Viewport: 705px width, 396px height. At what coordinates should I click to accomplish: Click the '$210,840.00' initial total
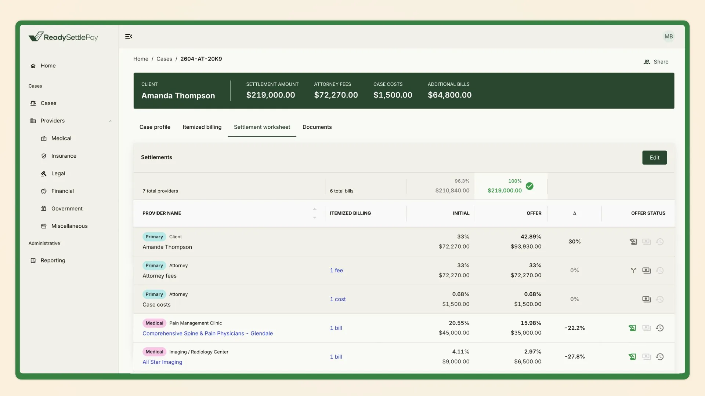coord(452,190)
